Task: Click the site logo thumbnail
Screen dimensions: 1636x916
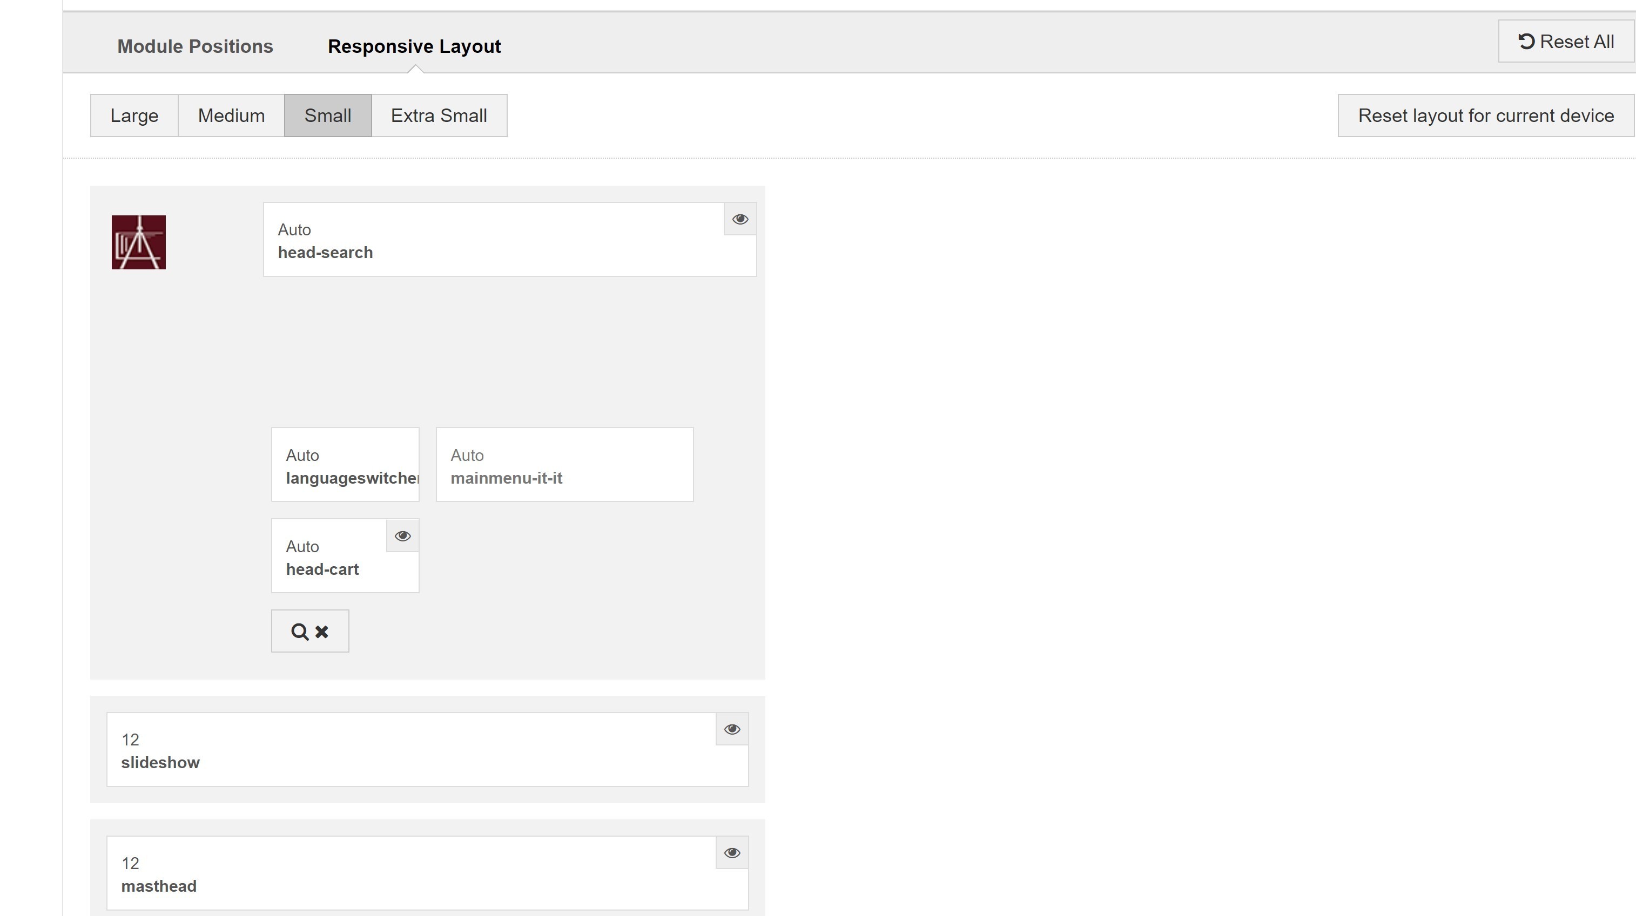Action: pyautogui.click(x=138, y=242)
